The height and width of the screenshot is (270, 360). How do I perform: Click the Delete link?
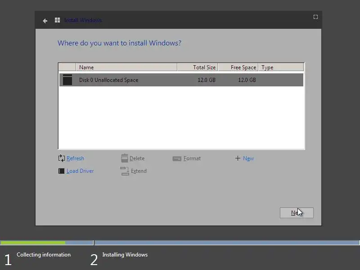[137, 158]
